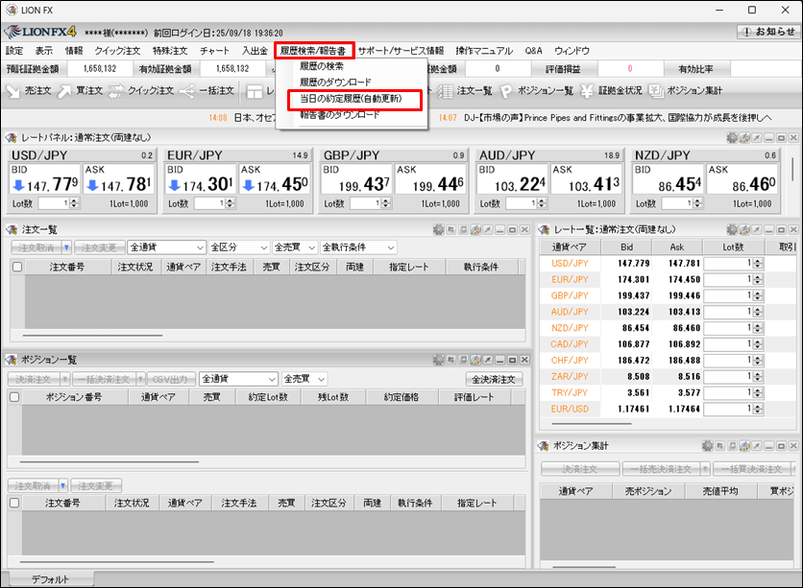The image size is (803, 588).
Task: Click the 売注文 sell order toolbar icon
Action: click(x=29, y=91)
